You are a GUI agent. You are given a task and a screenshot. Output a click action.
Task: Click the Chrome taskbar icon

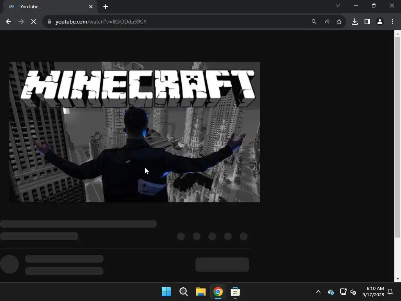(x=218, y=292)
